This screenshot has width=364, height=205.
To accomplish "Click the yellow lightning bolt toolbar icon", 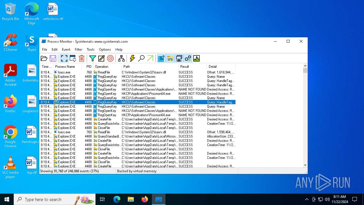I will coord(132,58).
